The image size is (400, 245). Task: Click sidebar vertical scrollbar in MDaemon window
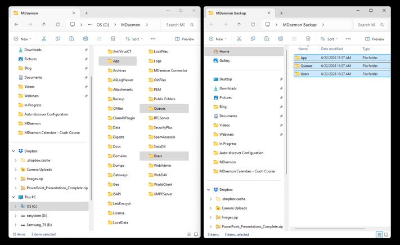pyautogui.click(x=91, y=138)
